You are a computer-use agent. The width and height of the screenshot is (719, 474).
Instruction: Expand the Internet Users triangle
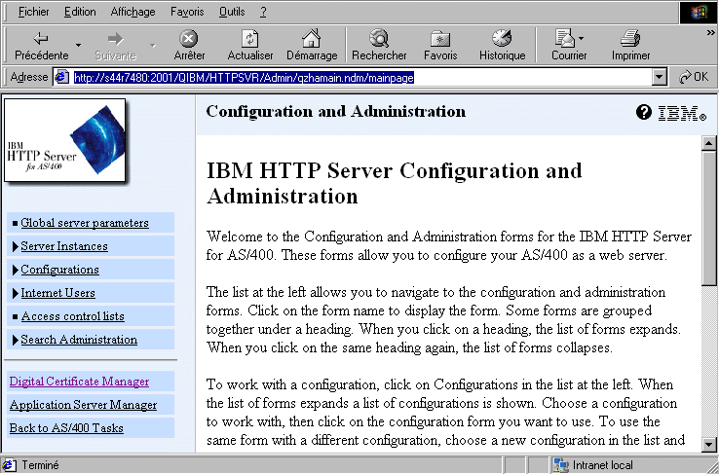point(16,293)
